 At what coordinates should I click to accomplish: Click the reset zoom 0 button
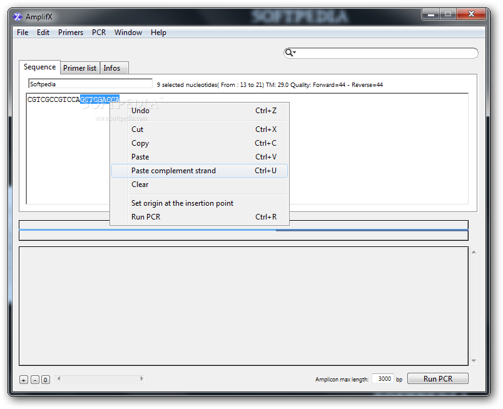[x=46, y=380]
